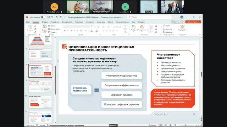Image resolution: width=227 pixels, height=127 pixels.
Task: Open the Макет layout dropdown
Action: point(52,26)
